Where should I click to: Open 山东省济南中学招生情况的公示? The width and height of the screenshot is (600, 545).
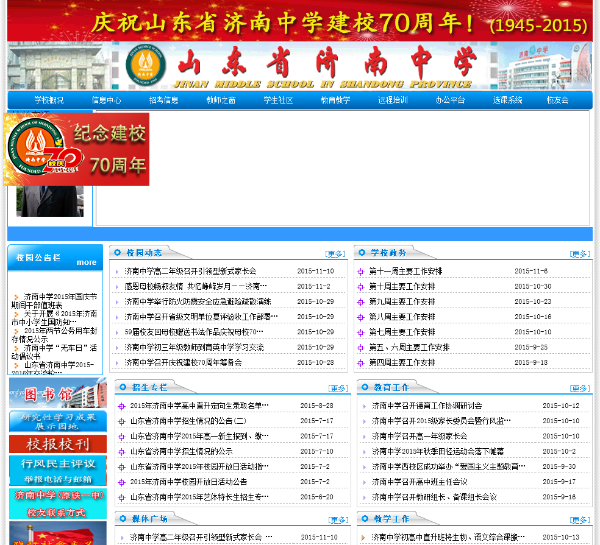[181, 452]
